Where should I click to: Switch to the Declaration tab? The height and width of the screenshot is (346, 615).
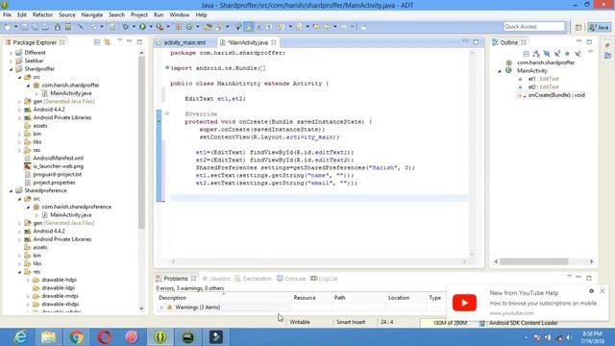coord(253,279)
